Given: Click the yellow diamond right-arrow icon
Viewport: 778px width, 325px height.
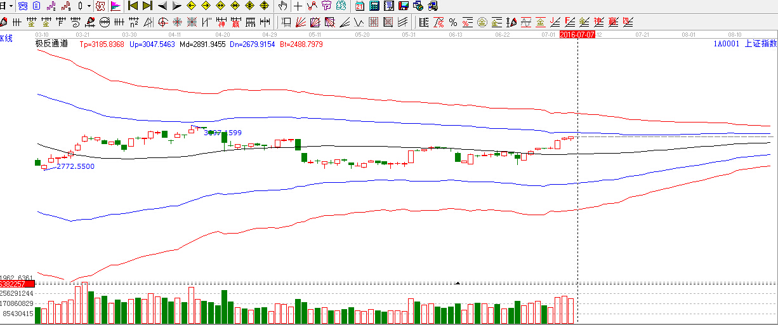Looking at the screenshot, I should (x=206, y=6).
